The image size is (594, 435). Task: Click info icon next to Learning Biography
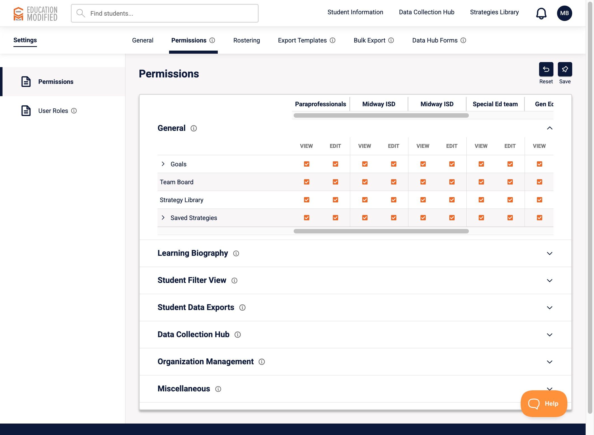point(236,253)
